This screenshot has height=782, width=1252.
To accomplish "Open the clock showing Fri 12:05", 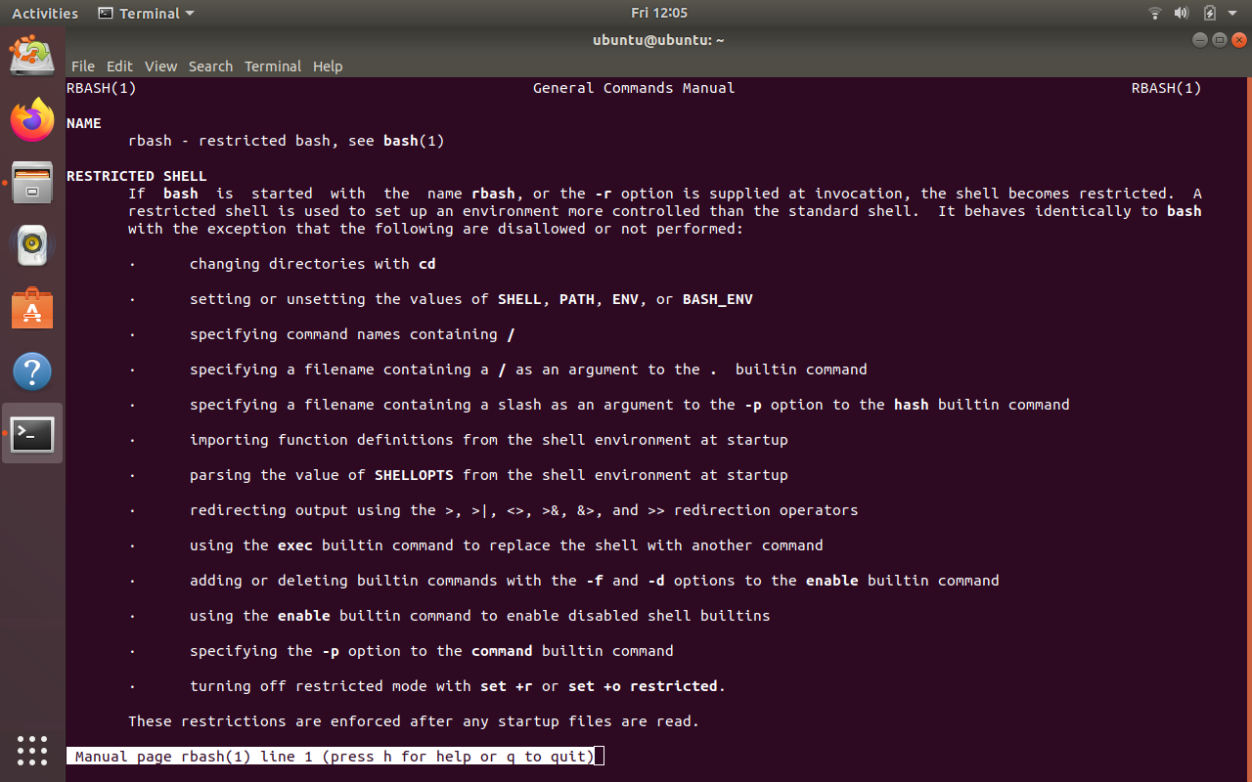I will click(x=659, y=14).
